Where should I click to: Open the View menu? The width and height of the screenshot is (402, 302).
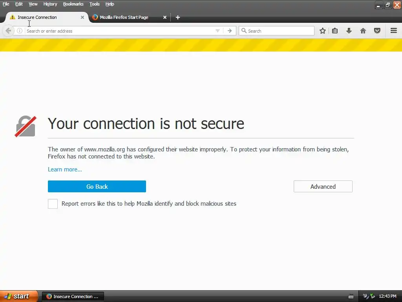33,4
